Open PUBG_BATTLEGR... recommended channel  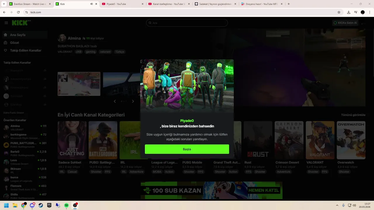pyautogui.click(x=25, y=145)
